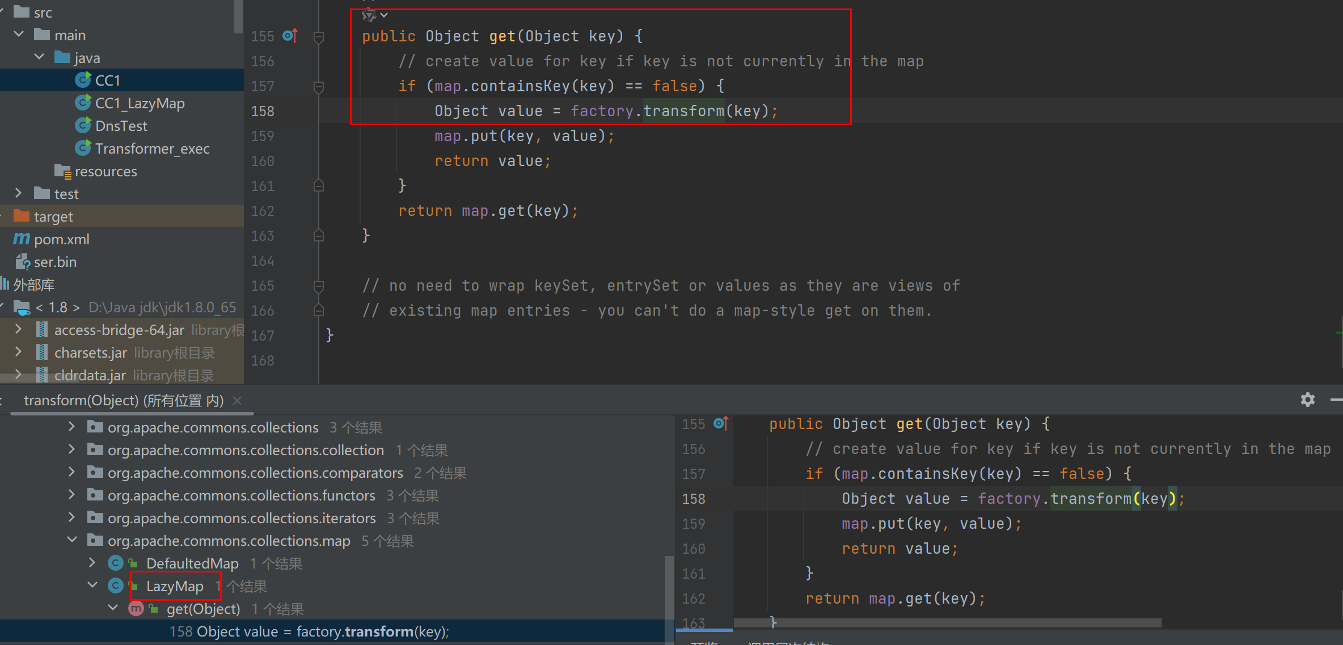Click the resources folder icon
Viewport: 1343px width, 645px height.
point(62,171)
